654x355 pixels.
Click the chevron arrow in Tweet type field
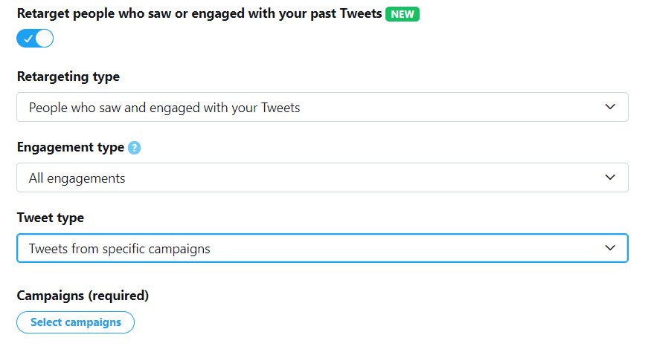tap(610, 248)
